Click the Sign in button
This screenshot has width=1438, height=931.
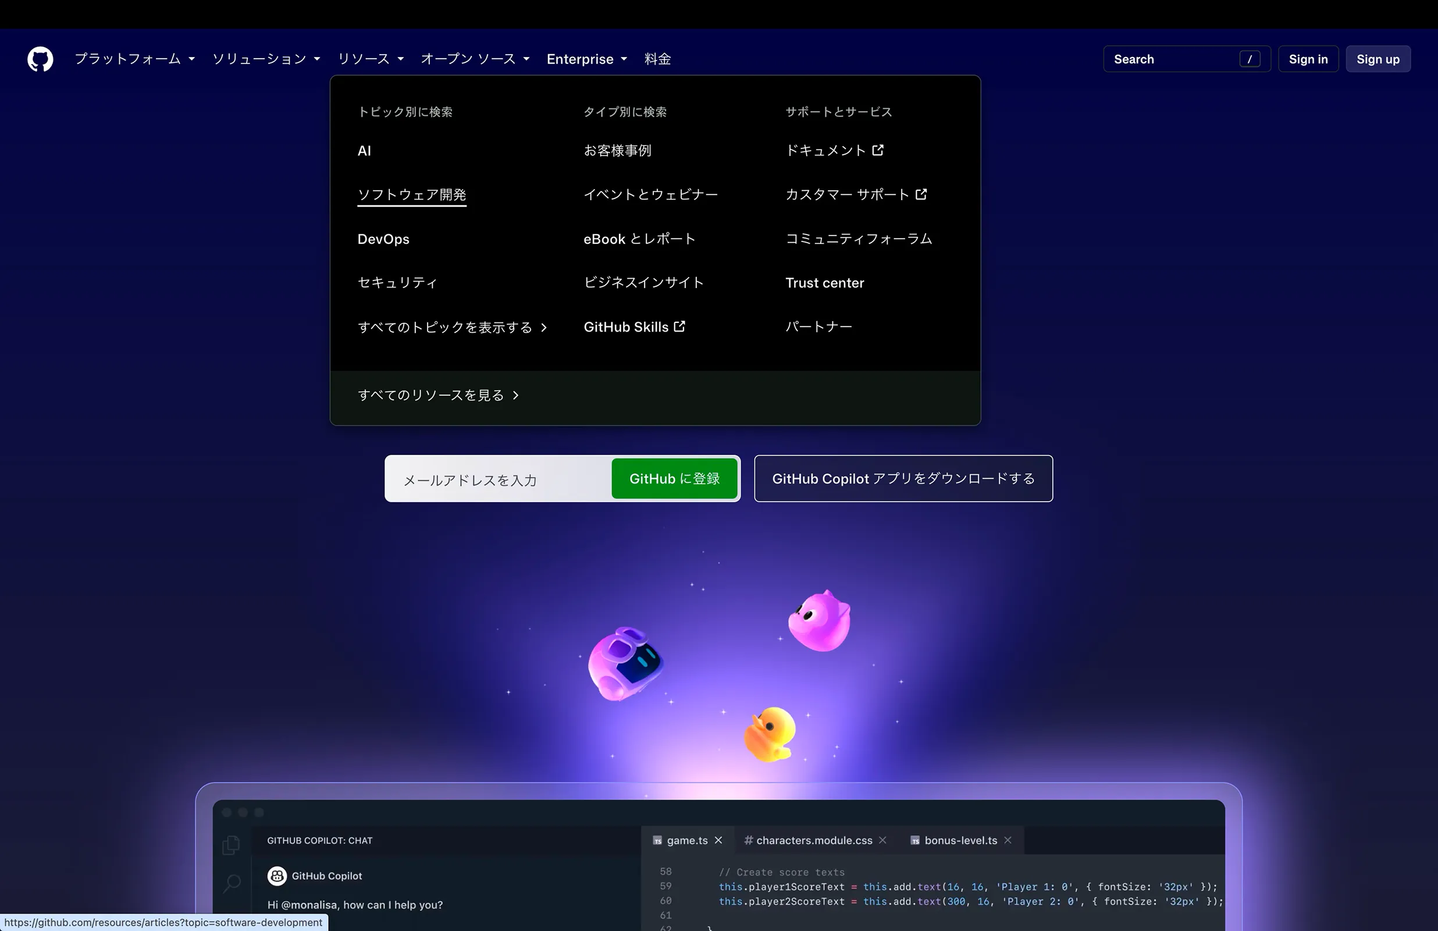pyautogui.click(x=1308, y=59)
